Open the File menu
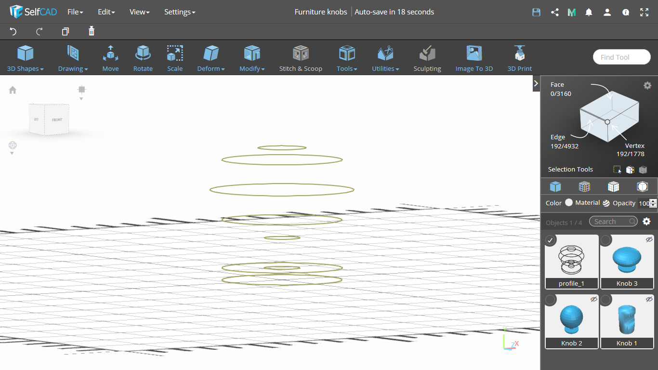The image size is (658, 370). [75, 12]
